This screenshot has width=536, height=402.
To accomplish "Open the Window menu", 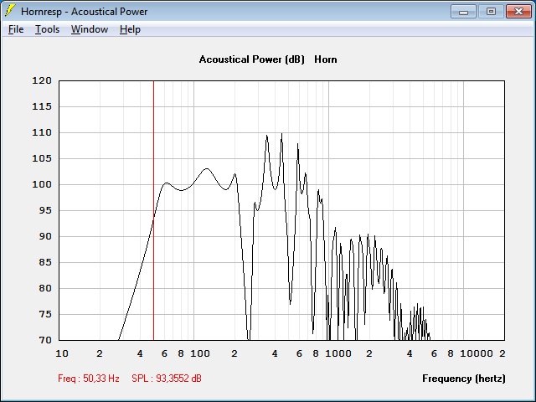I will pyautogui.click(x=90, y=29).
